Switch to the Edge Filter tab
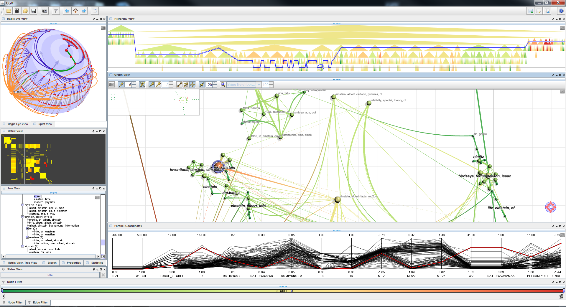The width and height of the screenshot is (566, 307). (x=38, y=303)
